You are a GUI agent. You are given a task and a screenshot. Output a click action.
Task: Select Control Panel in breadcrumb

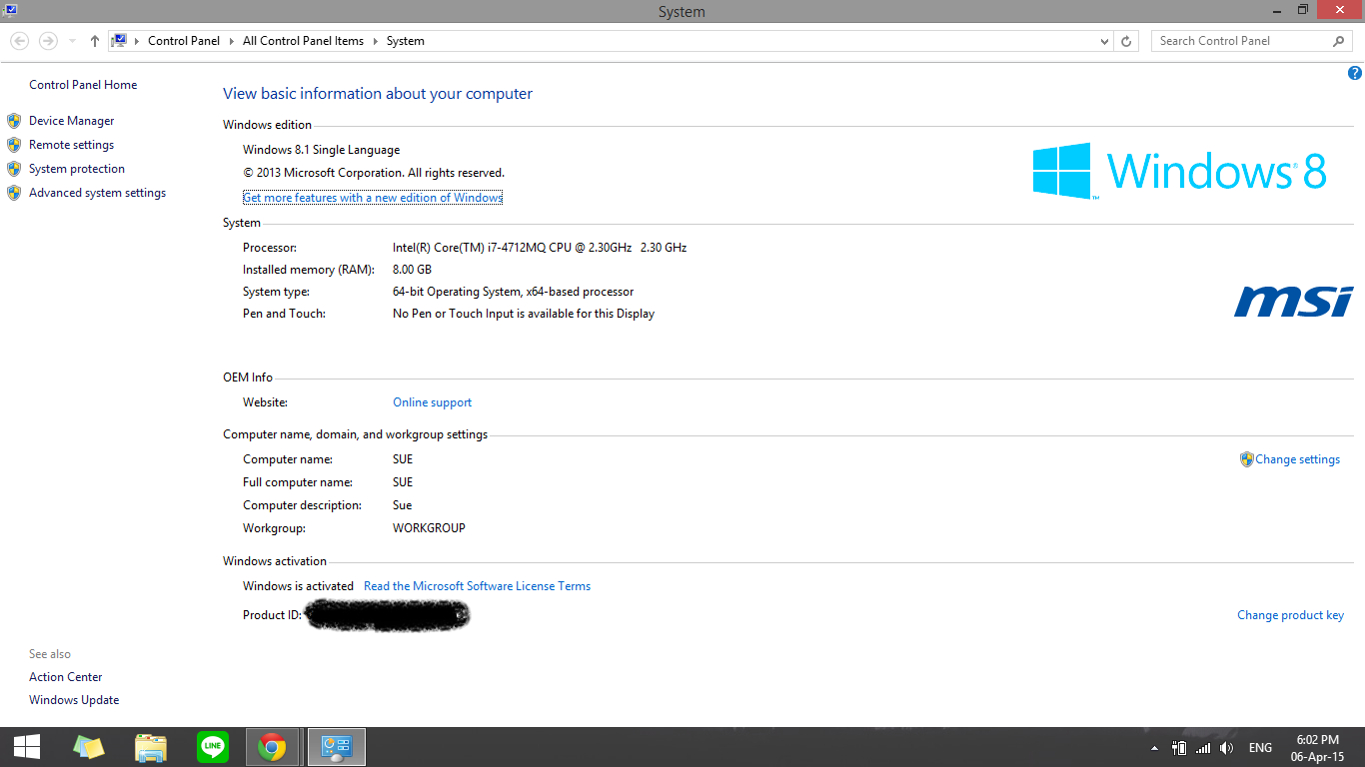click(183, 41)
